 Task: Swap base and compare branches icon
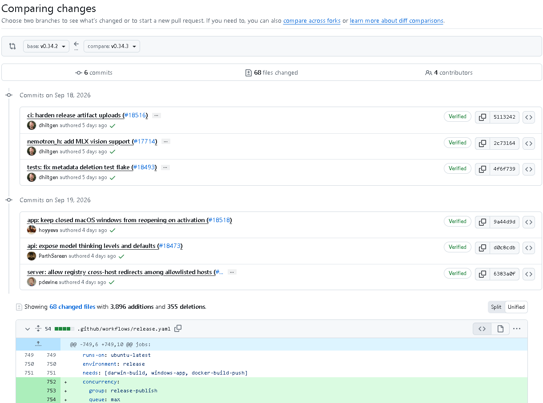tap(12, 46)
